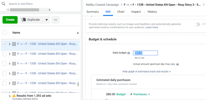Open the Chart tab
Screen dimensions: 206x100
[121, 12]
